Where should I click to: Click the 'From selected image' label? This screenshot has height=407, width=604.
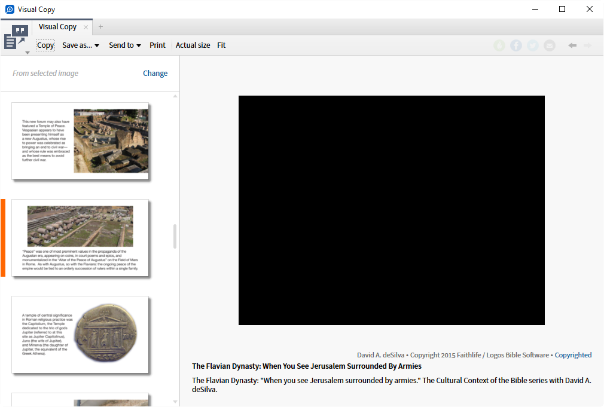pos(45,73)
